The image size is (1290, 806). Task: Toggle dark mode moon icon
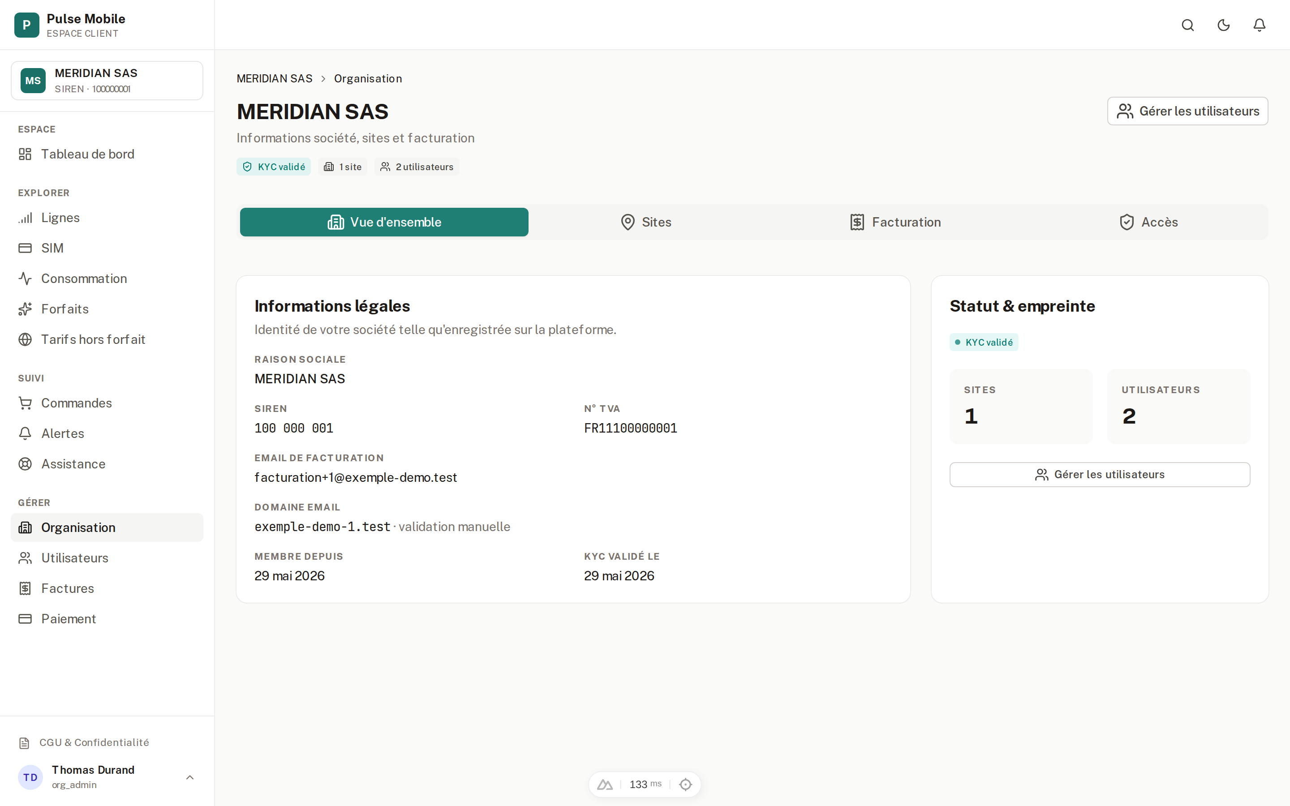pyautogui.click(x=1223, y=25)
